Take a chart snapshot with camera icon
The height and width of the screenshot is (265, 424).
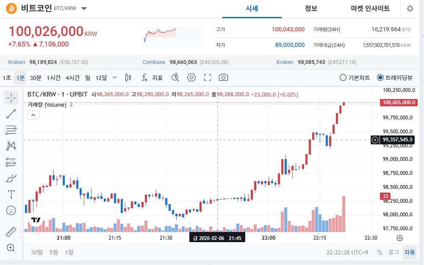click(223, 77)
